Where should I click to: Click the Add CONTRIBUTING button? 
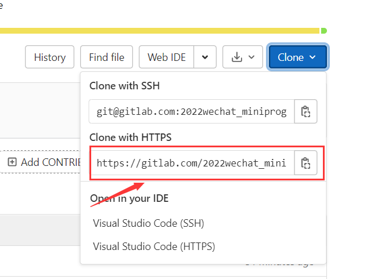point(41,162)
